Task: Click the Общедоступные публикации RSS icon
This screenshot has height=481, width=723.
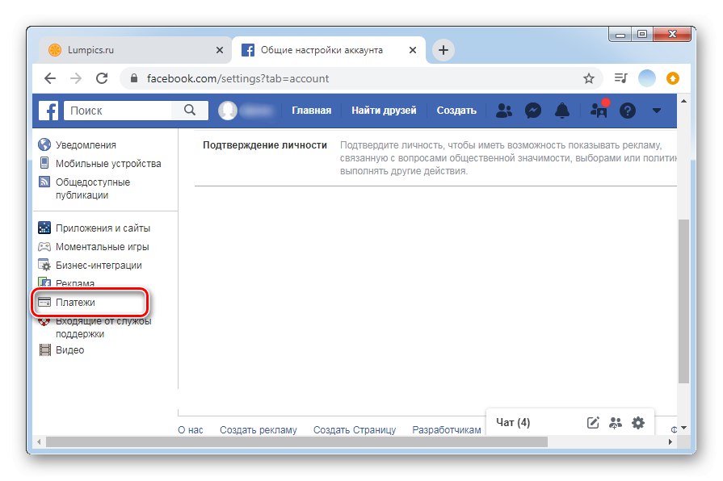Action: click(44, 182)
